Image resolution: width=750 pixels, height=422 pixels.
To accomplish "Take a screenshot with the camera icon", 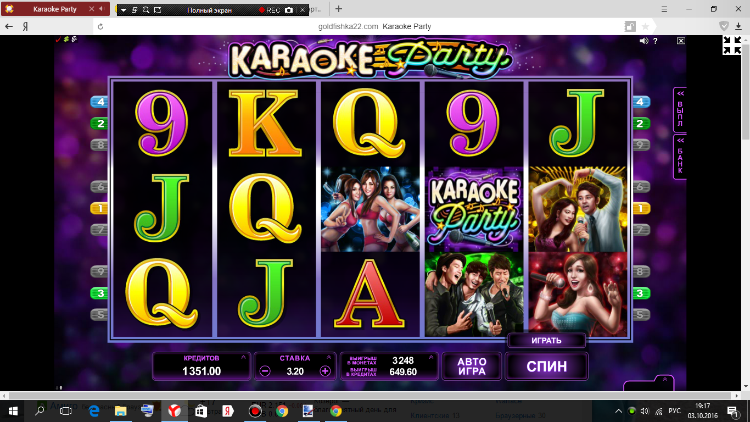I will [x=289, y=10].
